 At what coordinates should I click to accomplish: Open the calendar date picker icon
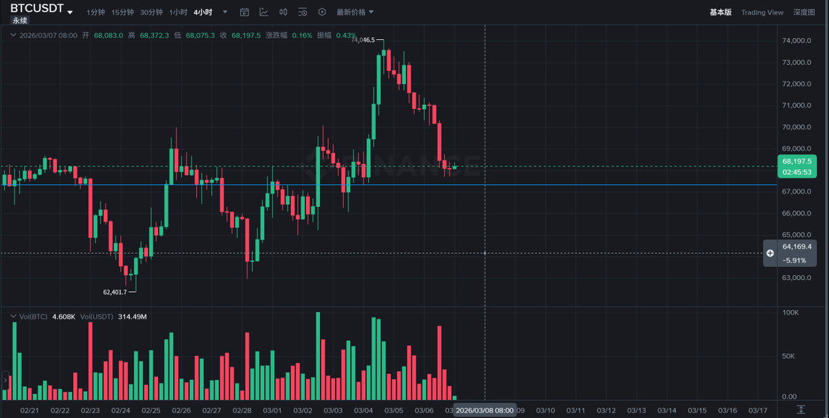(245, 12)
